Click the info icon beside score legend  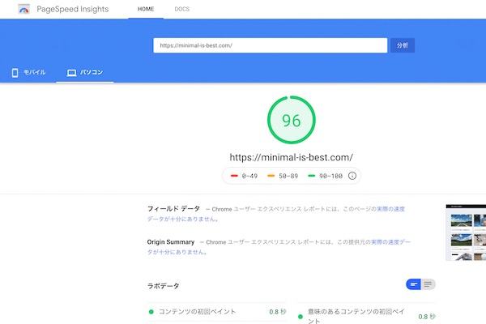click(352, 176)
